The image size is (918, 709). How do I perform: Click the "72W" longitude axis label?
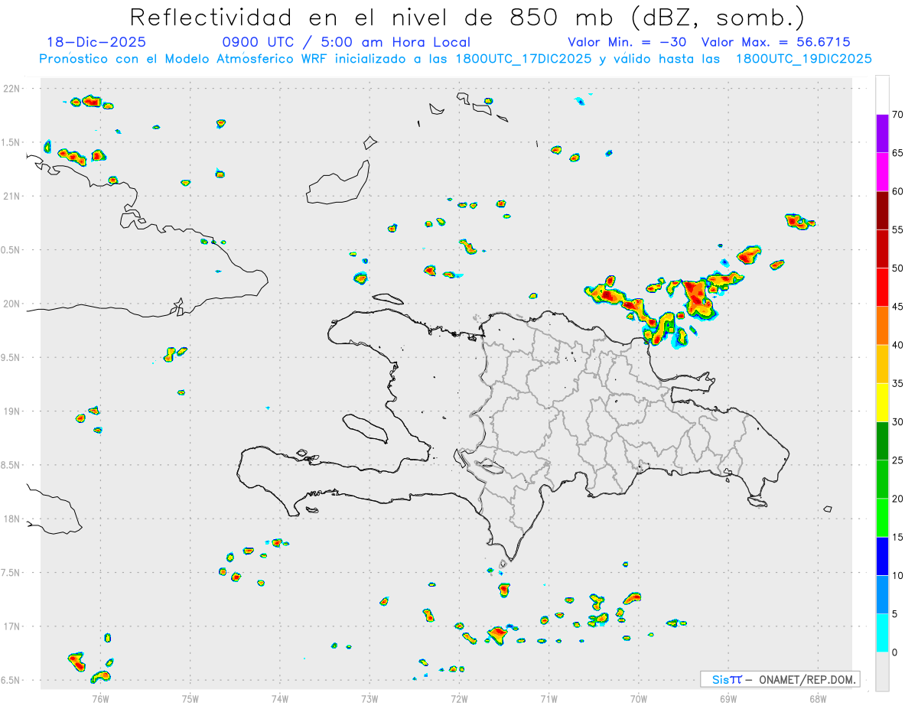coord(459,698)
